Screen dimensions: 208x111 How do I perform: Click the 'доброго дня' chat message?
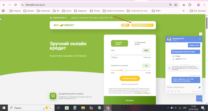point(194,45)
